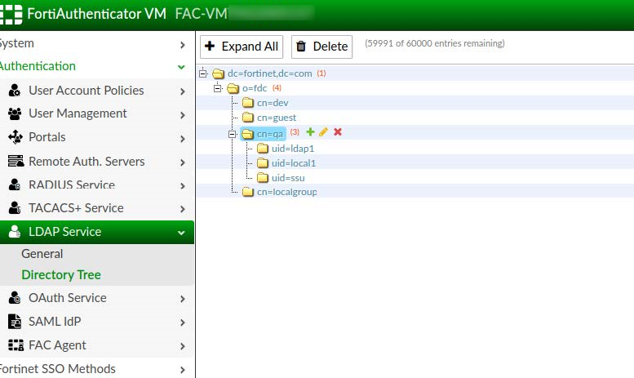Select the dc=fortinet,dc=com root entry label
This screenshot has height=378, width=634.
pos(270,73)
